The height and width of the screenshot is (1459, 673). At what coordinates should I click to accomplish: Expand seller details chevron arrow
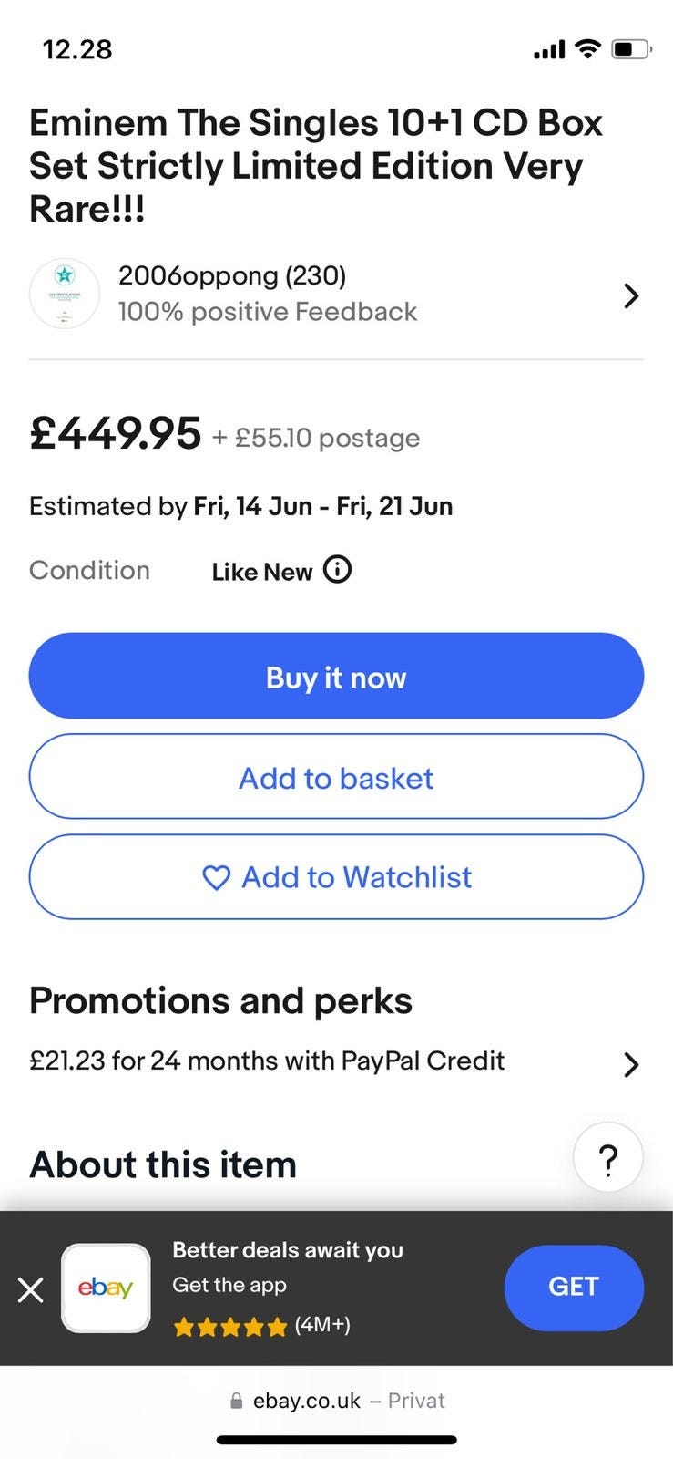coord(631,295)
